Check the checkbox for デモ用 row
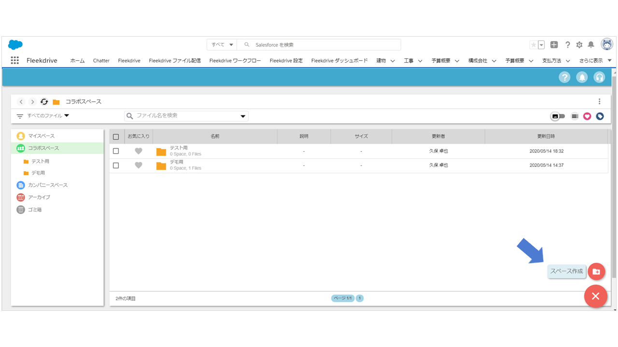This screenshot has width=618, height=347. click(x=116, y=165)
